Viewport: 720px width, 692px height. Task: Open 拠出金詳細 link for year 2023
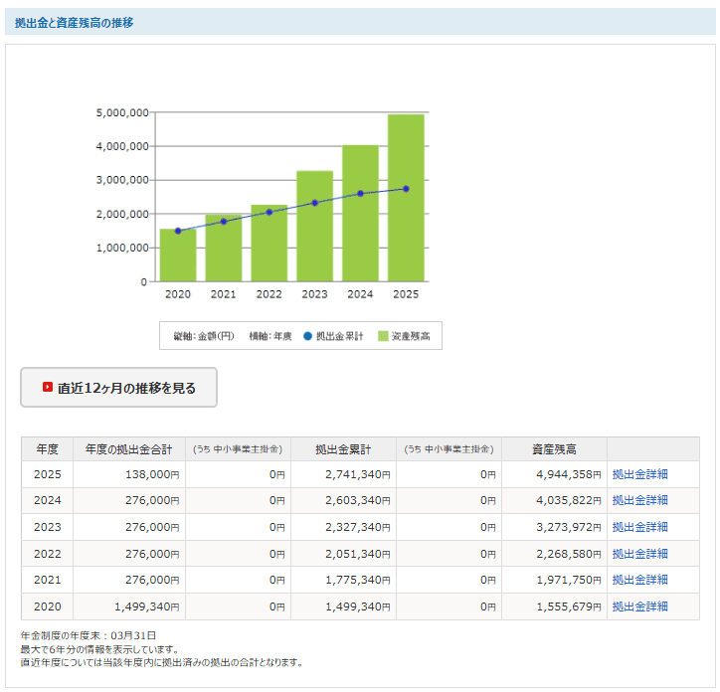639,527
